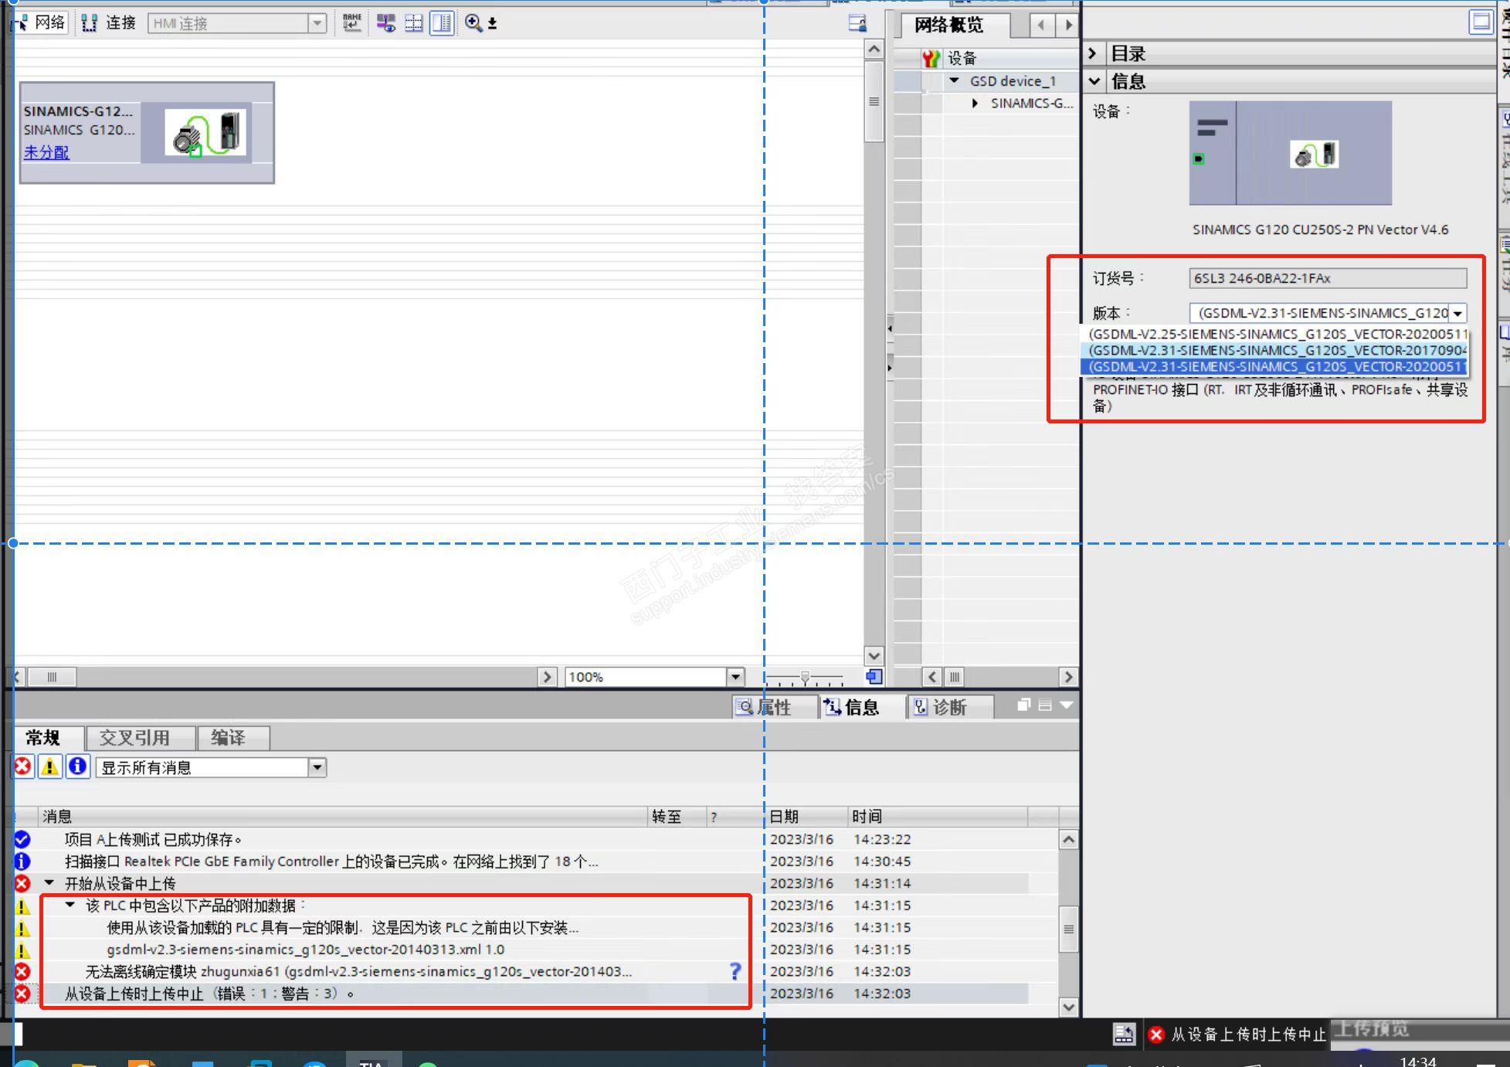This screenshot has height=1067, width=1510.
Task: Click the help question mark in message row
Action: [x=735, y=971]
